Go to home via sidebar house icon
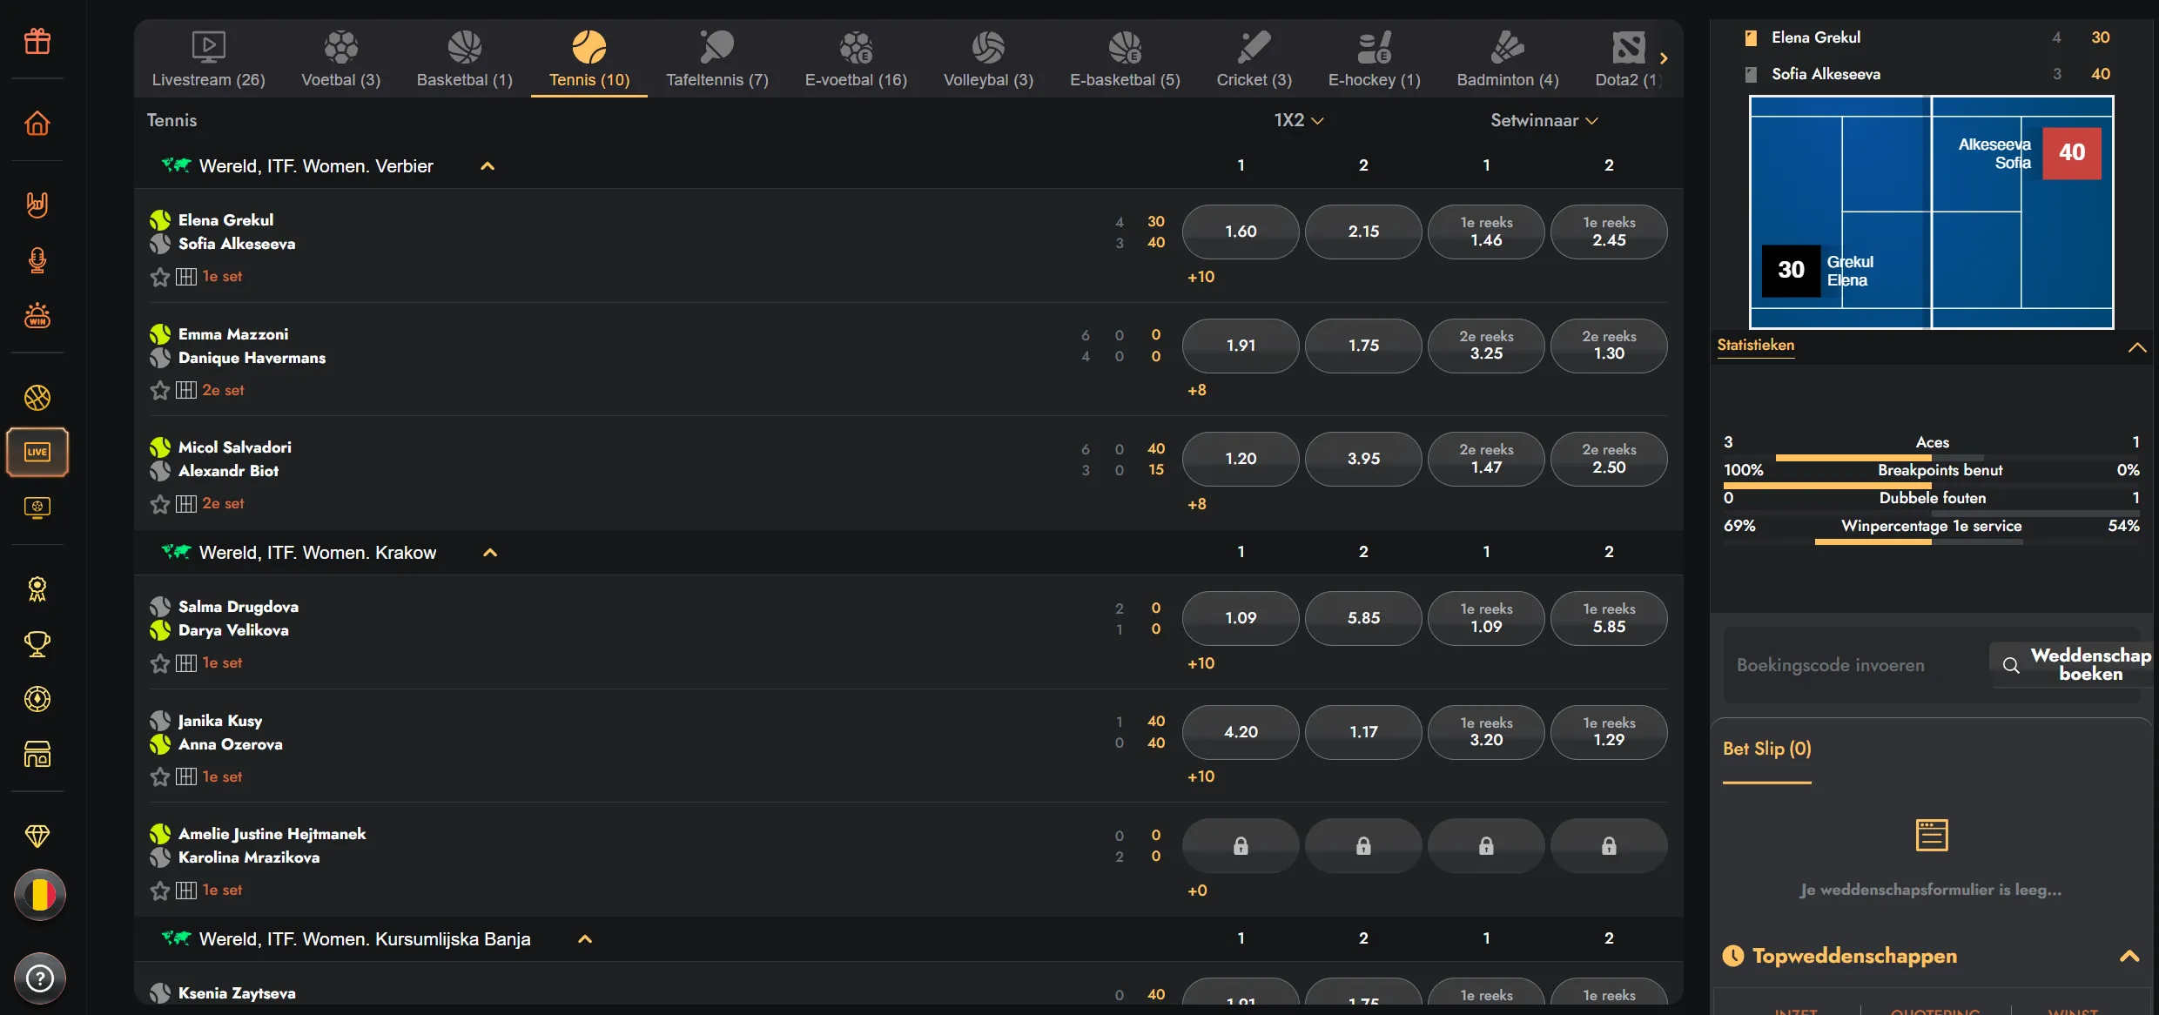 pyautogui.click(x=37, y=123)
